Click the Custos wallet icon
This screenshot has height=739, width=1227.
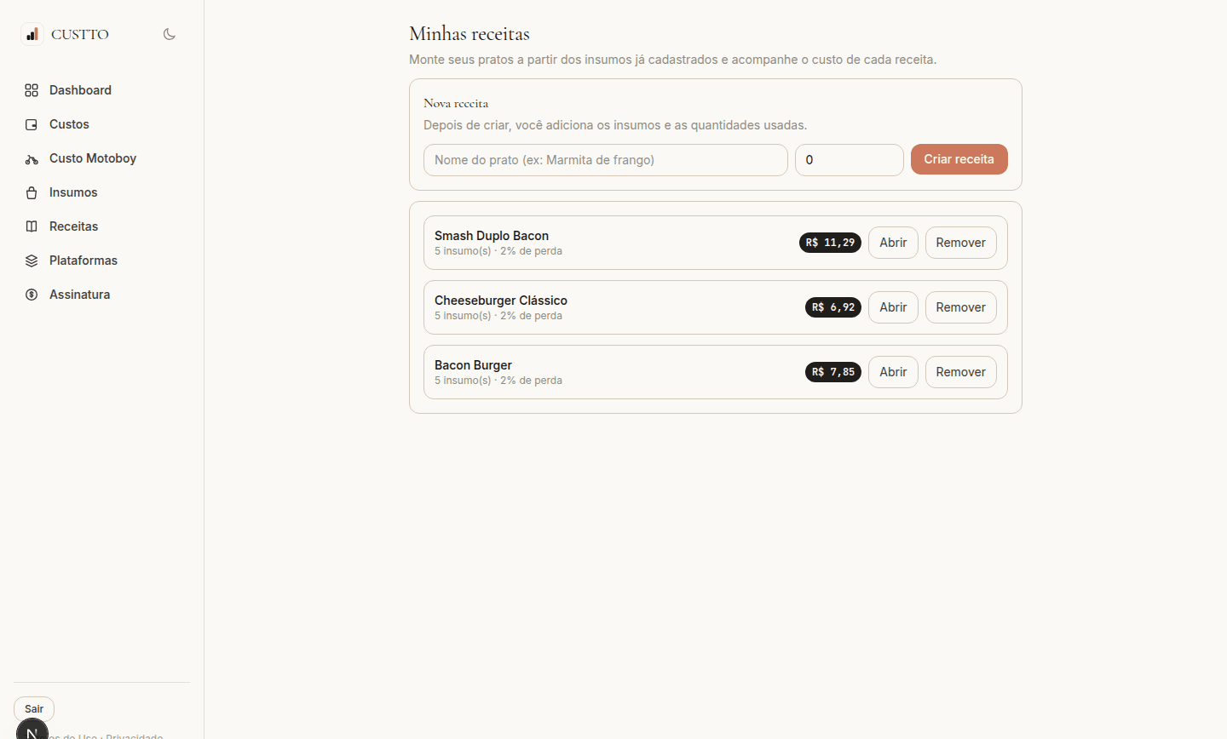click(x=32, y=124)
